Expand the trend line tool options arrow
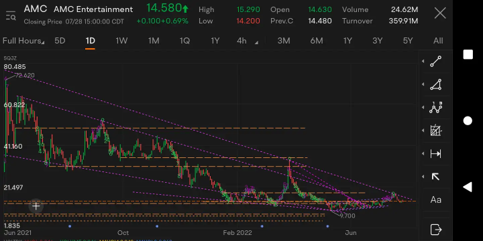This screenshot has height=241, width=483. point(423,62)
